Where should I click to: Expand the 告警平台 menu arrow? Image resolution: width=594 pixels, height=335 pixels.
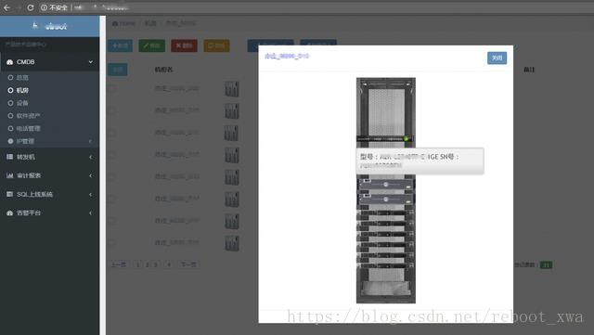pyautogui.click(x=91, y=213)
